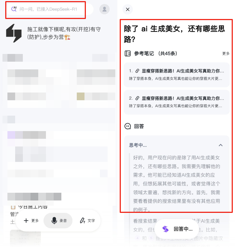Expand more reference notes
The width and height of the screenshot is (235, 247).
coord(226,54)
